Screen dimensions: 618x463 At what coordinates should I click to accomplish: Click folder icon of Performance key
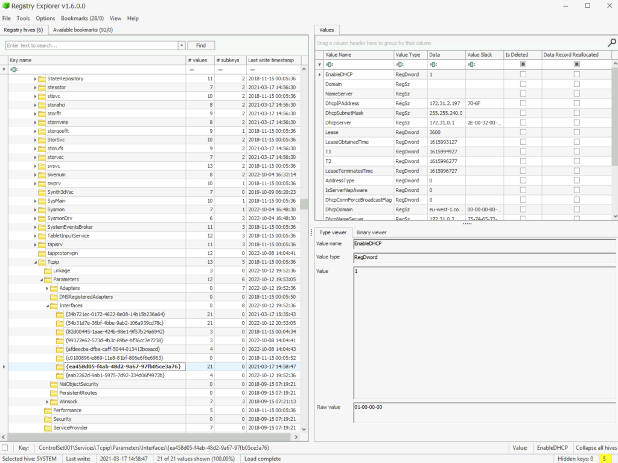point(48,410)
